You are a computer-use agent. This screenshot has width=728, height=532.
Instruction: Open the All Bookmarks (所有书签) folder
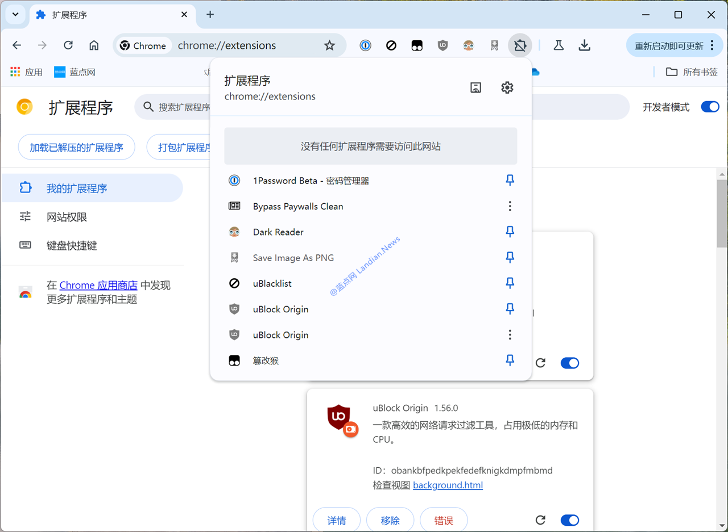(692, 72)
